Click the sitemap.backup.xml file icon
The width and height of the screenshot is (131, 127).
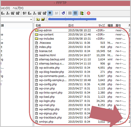point(37,59)
